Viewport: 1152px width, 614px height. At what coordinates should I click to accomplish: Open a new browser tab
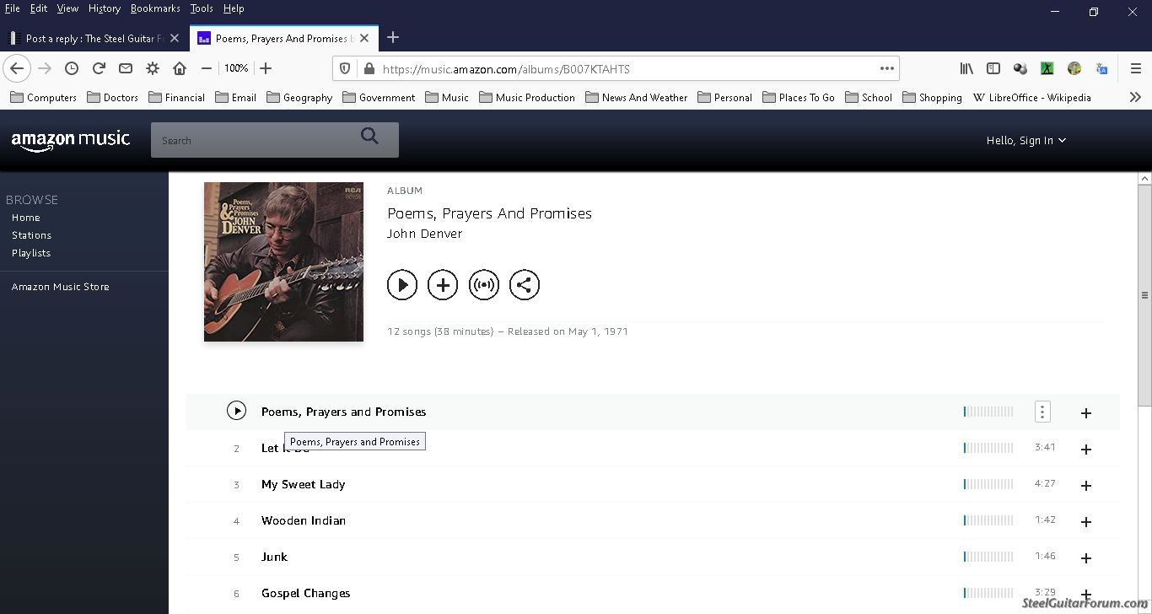[393, 38]
